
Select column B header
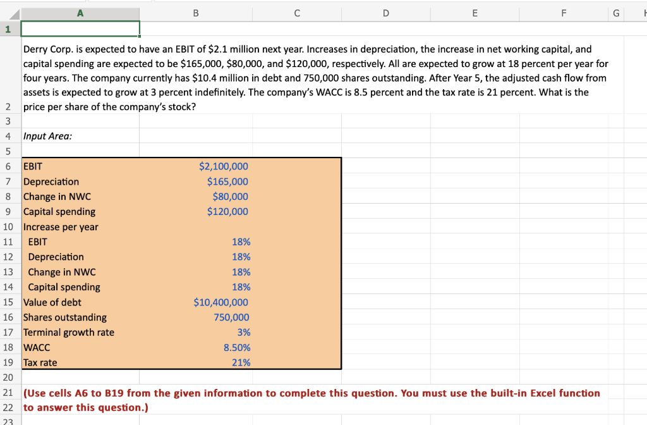196,14
